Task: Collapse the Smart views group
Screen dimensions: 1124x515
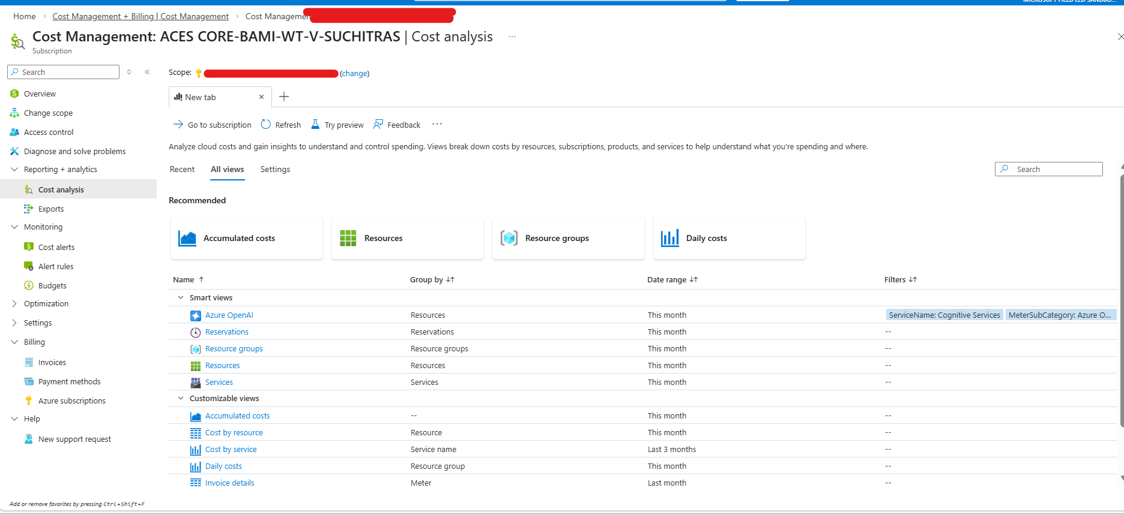Action: click(x=180, y=297)
